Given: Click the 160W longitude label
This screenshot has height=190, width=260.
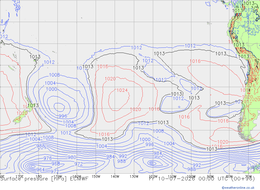Looking at the screenshot, I should [77, 177].
